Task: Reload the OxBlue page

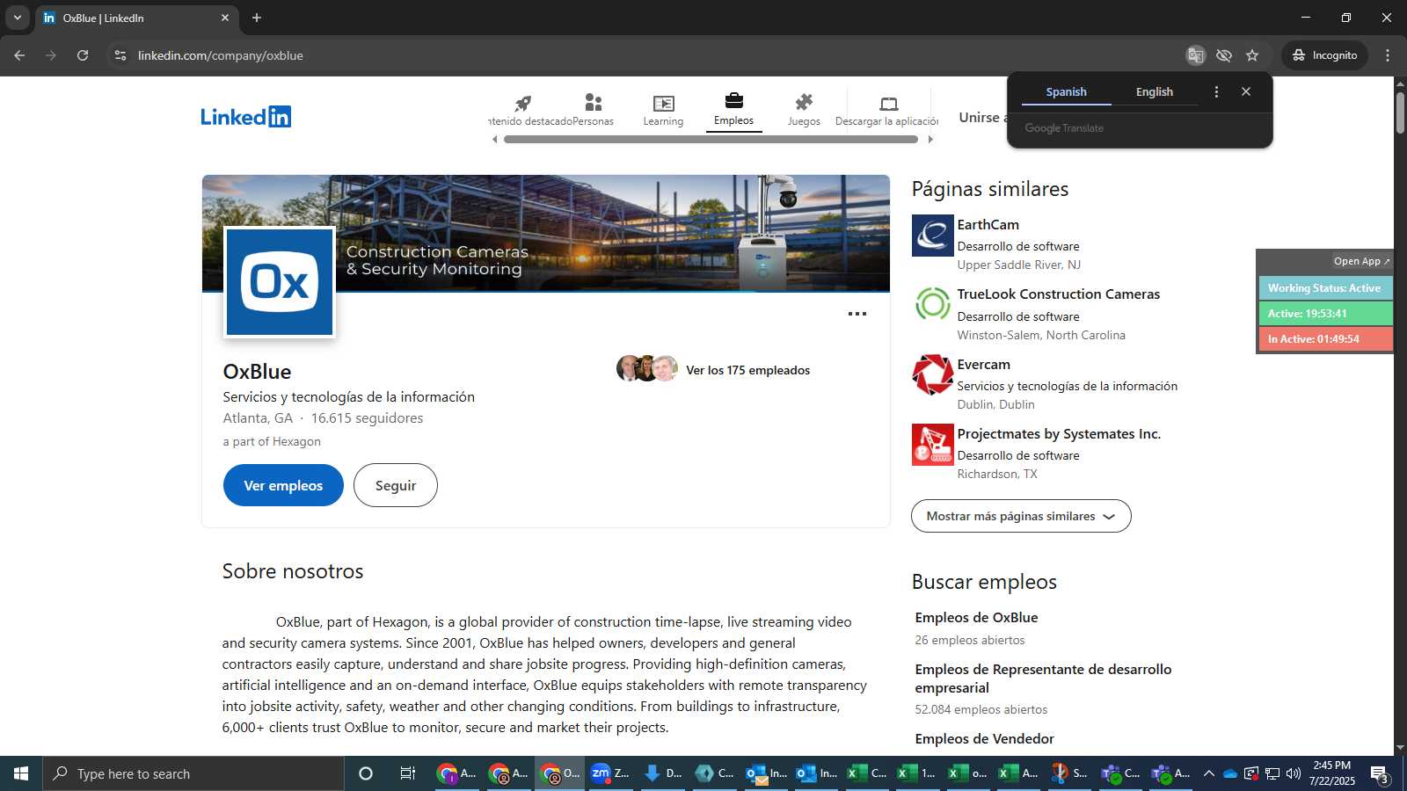Action: 83,55
